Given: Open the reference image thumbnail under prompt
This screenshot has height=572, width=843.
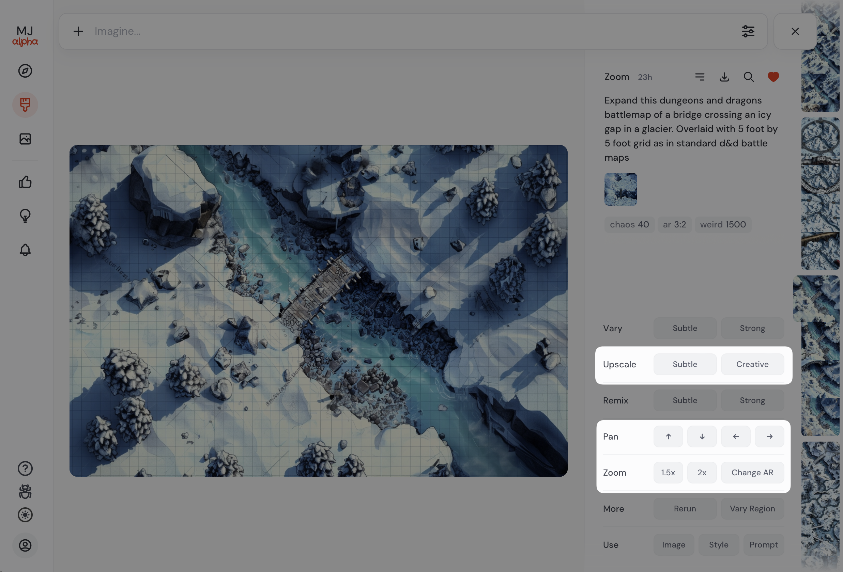Looking at the screenshot, I should point(620,189).
